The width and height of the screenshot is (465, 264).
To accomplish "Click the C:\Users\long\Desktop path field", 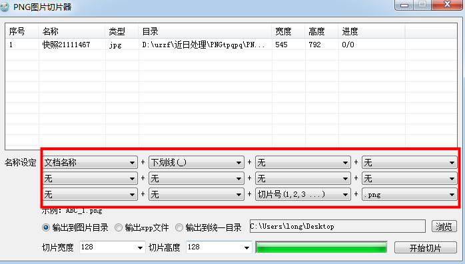I will pyautogui.click(x=338, y=226).
